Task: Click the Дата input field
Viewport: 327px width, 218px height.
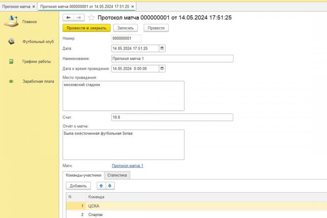Action: click(135, 48)
